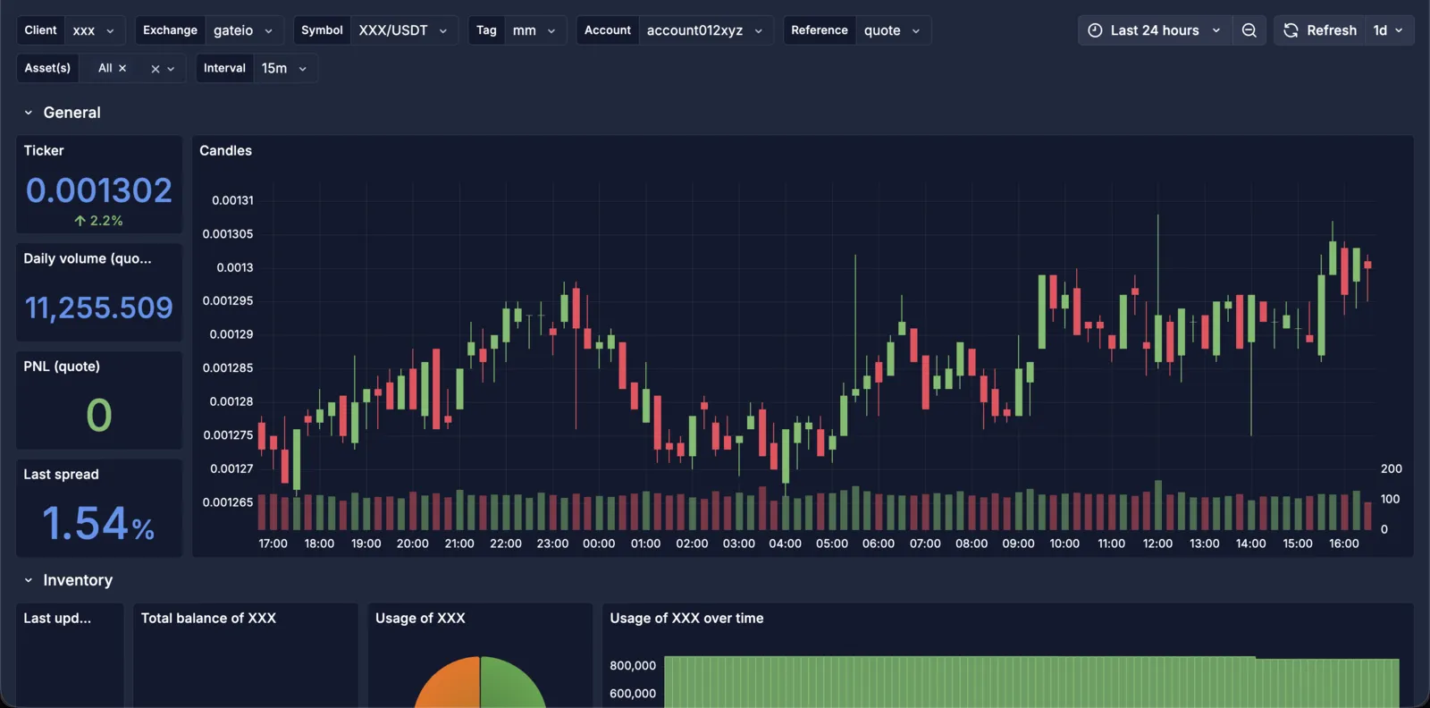
Task: Click the Inventory section heading
Action: [x=78, y=580]
